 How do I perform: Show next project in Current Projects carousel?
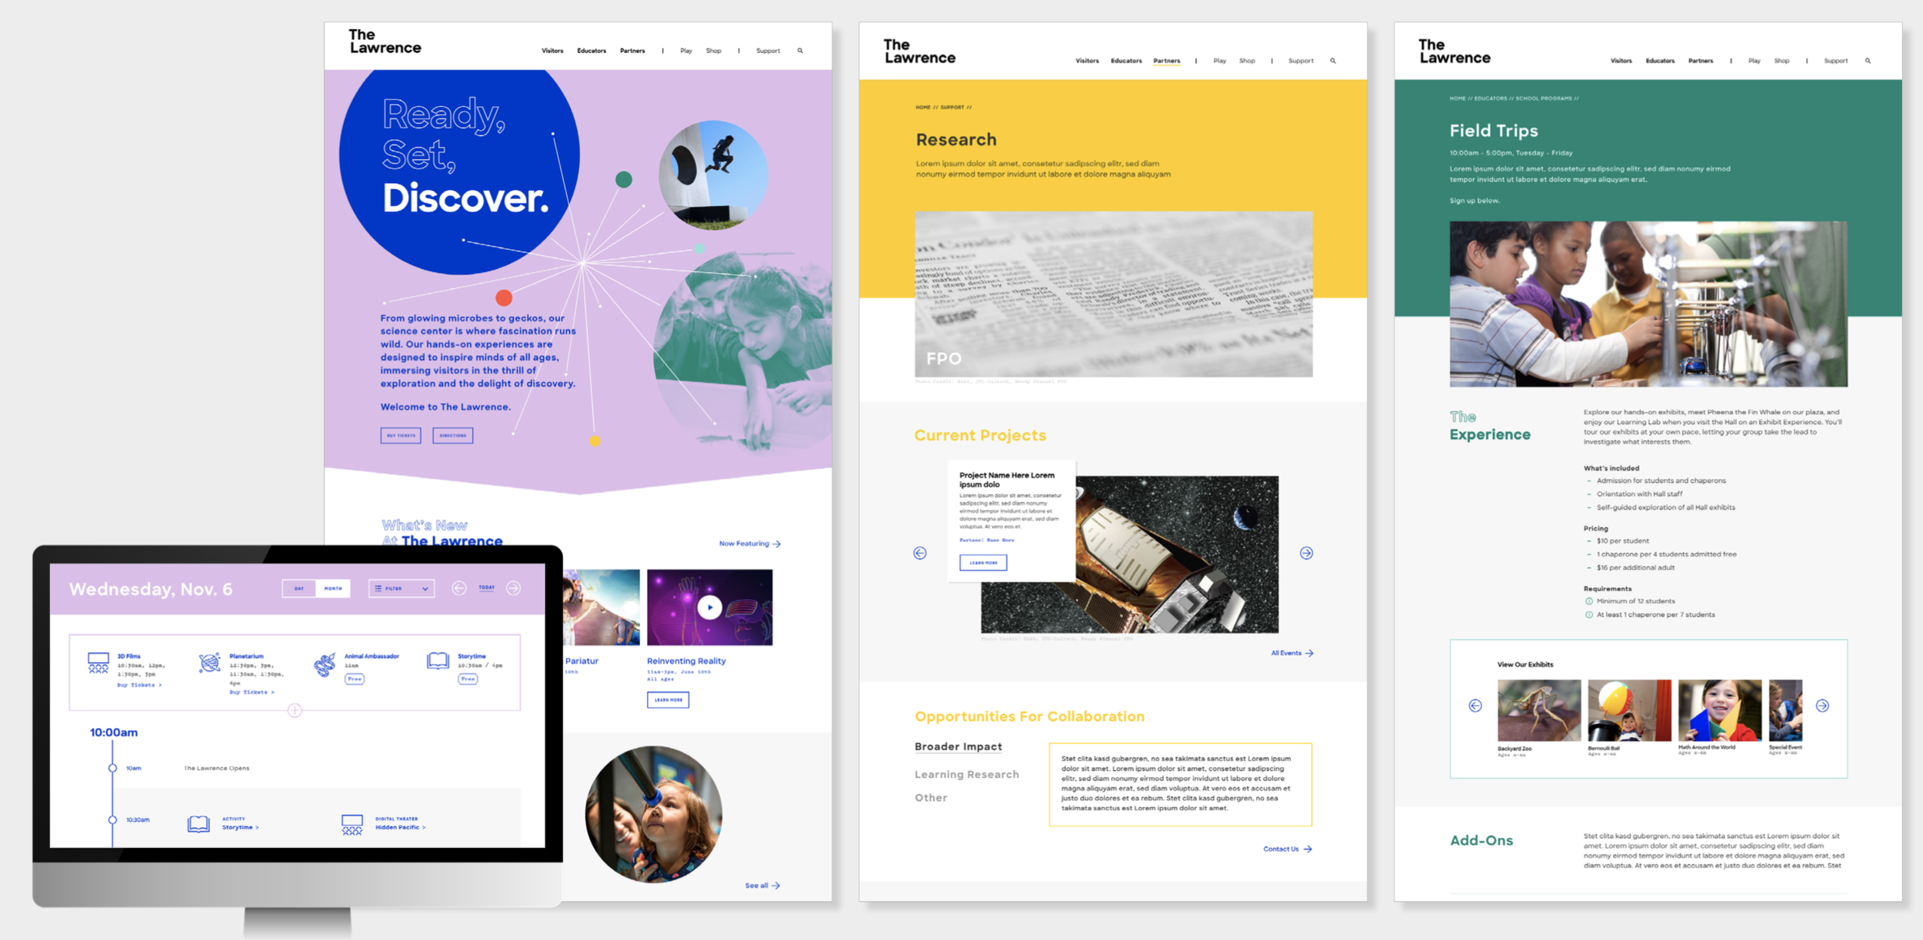pyautogui.click(x=1306, y=553)
